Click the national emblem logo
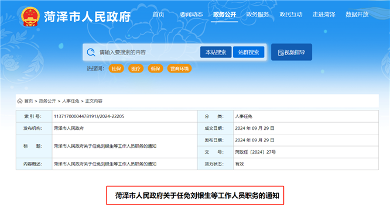This screenshot has height=211, width=390. click(30, 16)
